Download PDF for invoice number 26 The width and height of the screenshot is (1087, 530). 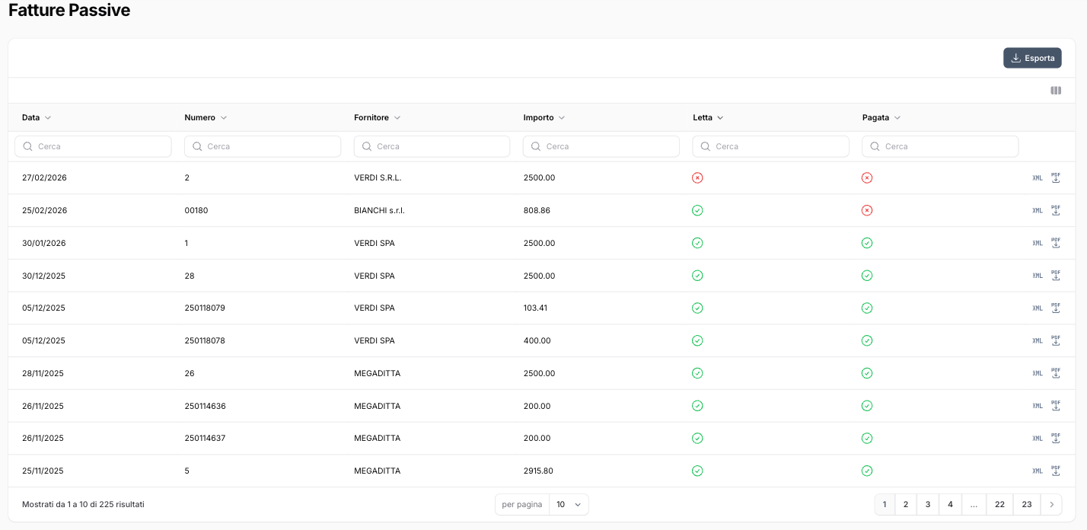(x=1056, y=373)
